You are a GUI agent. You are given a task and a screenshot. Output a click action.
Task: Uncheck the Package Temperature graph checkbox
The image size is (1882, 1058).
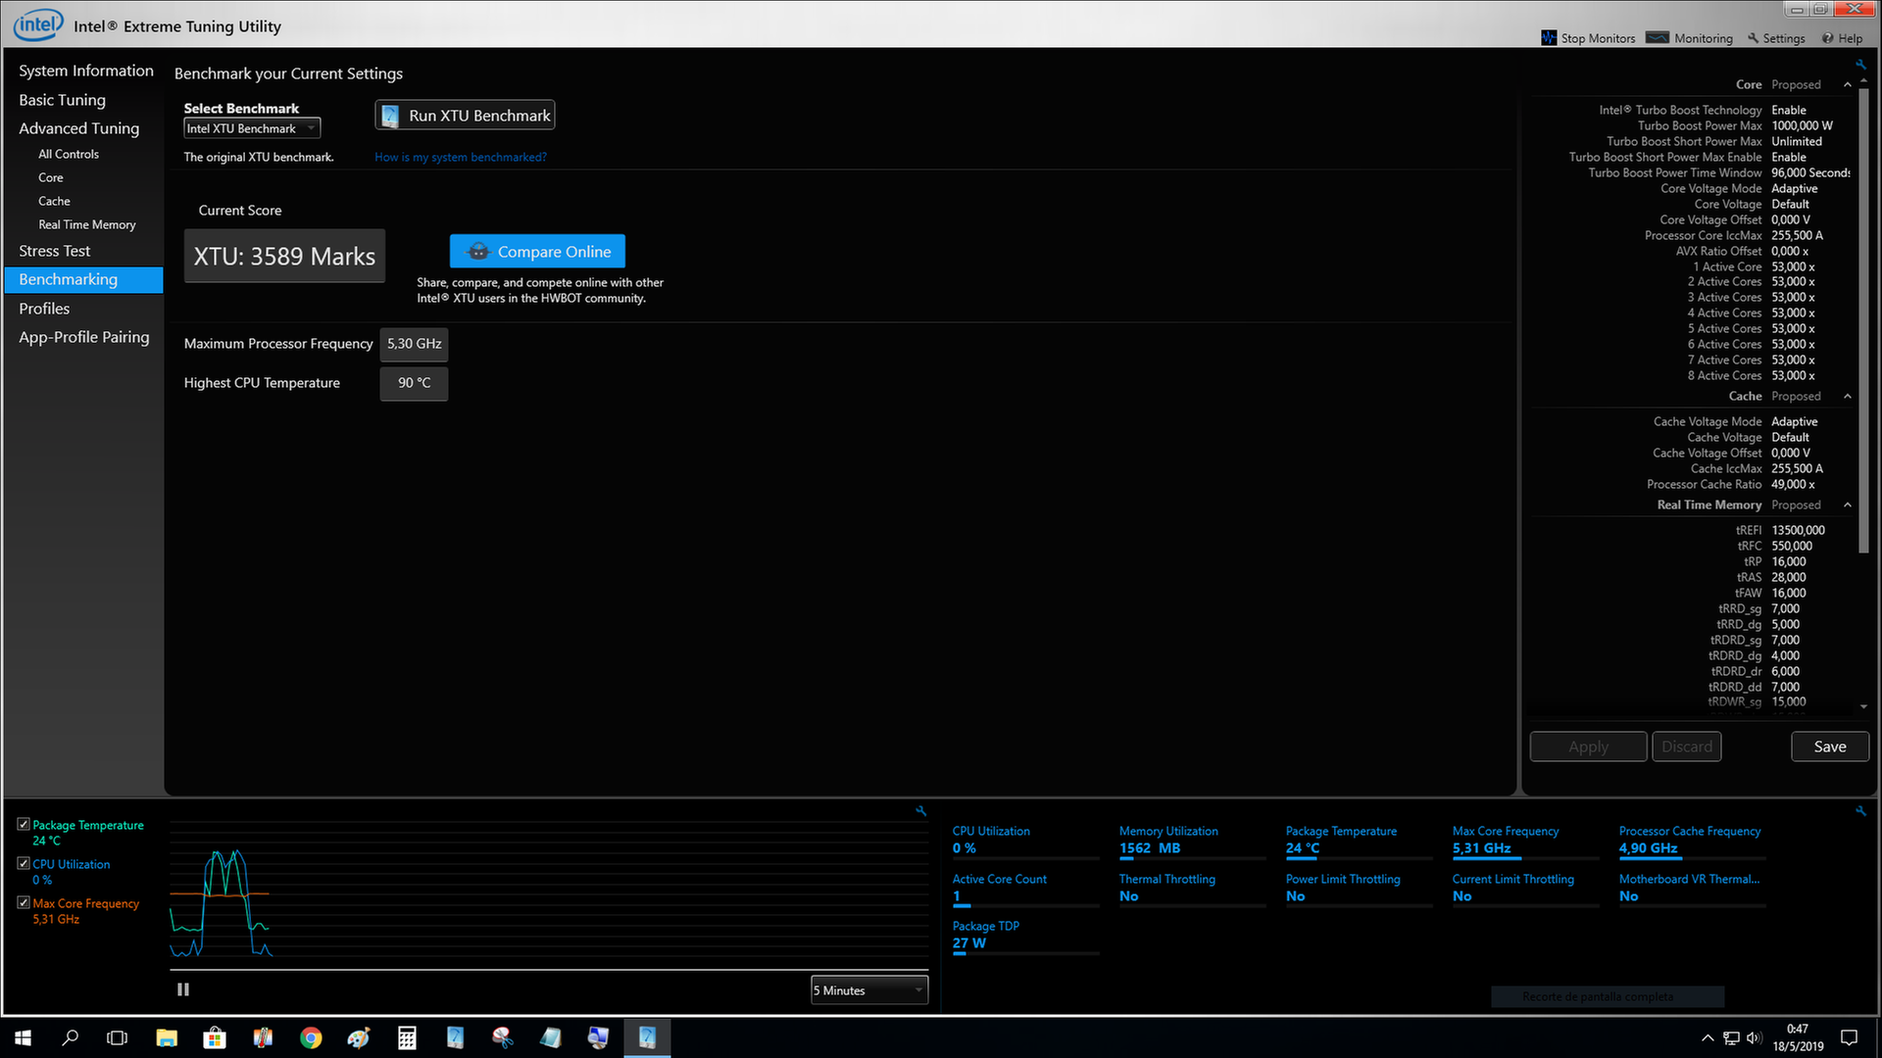(x=24, y=825)
